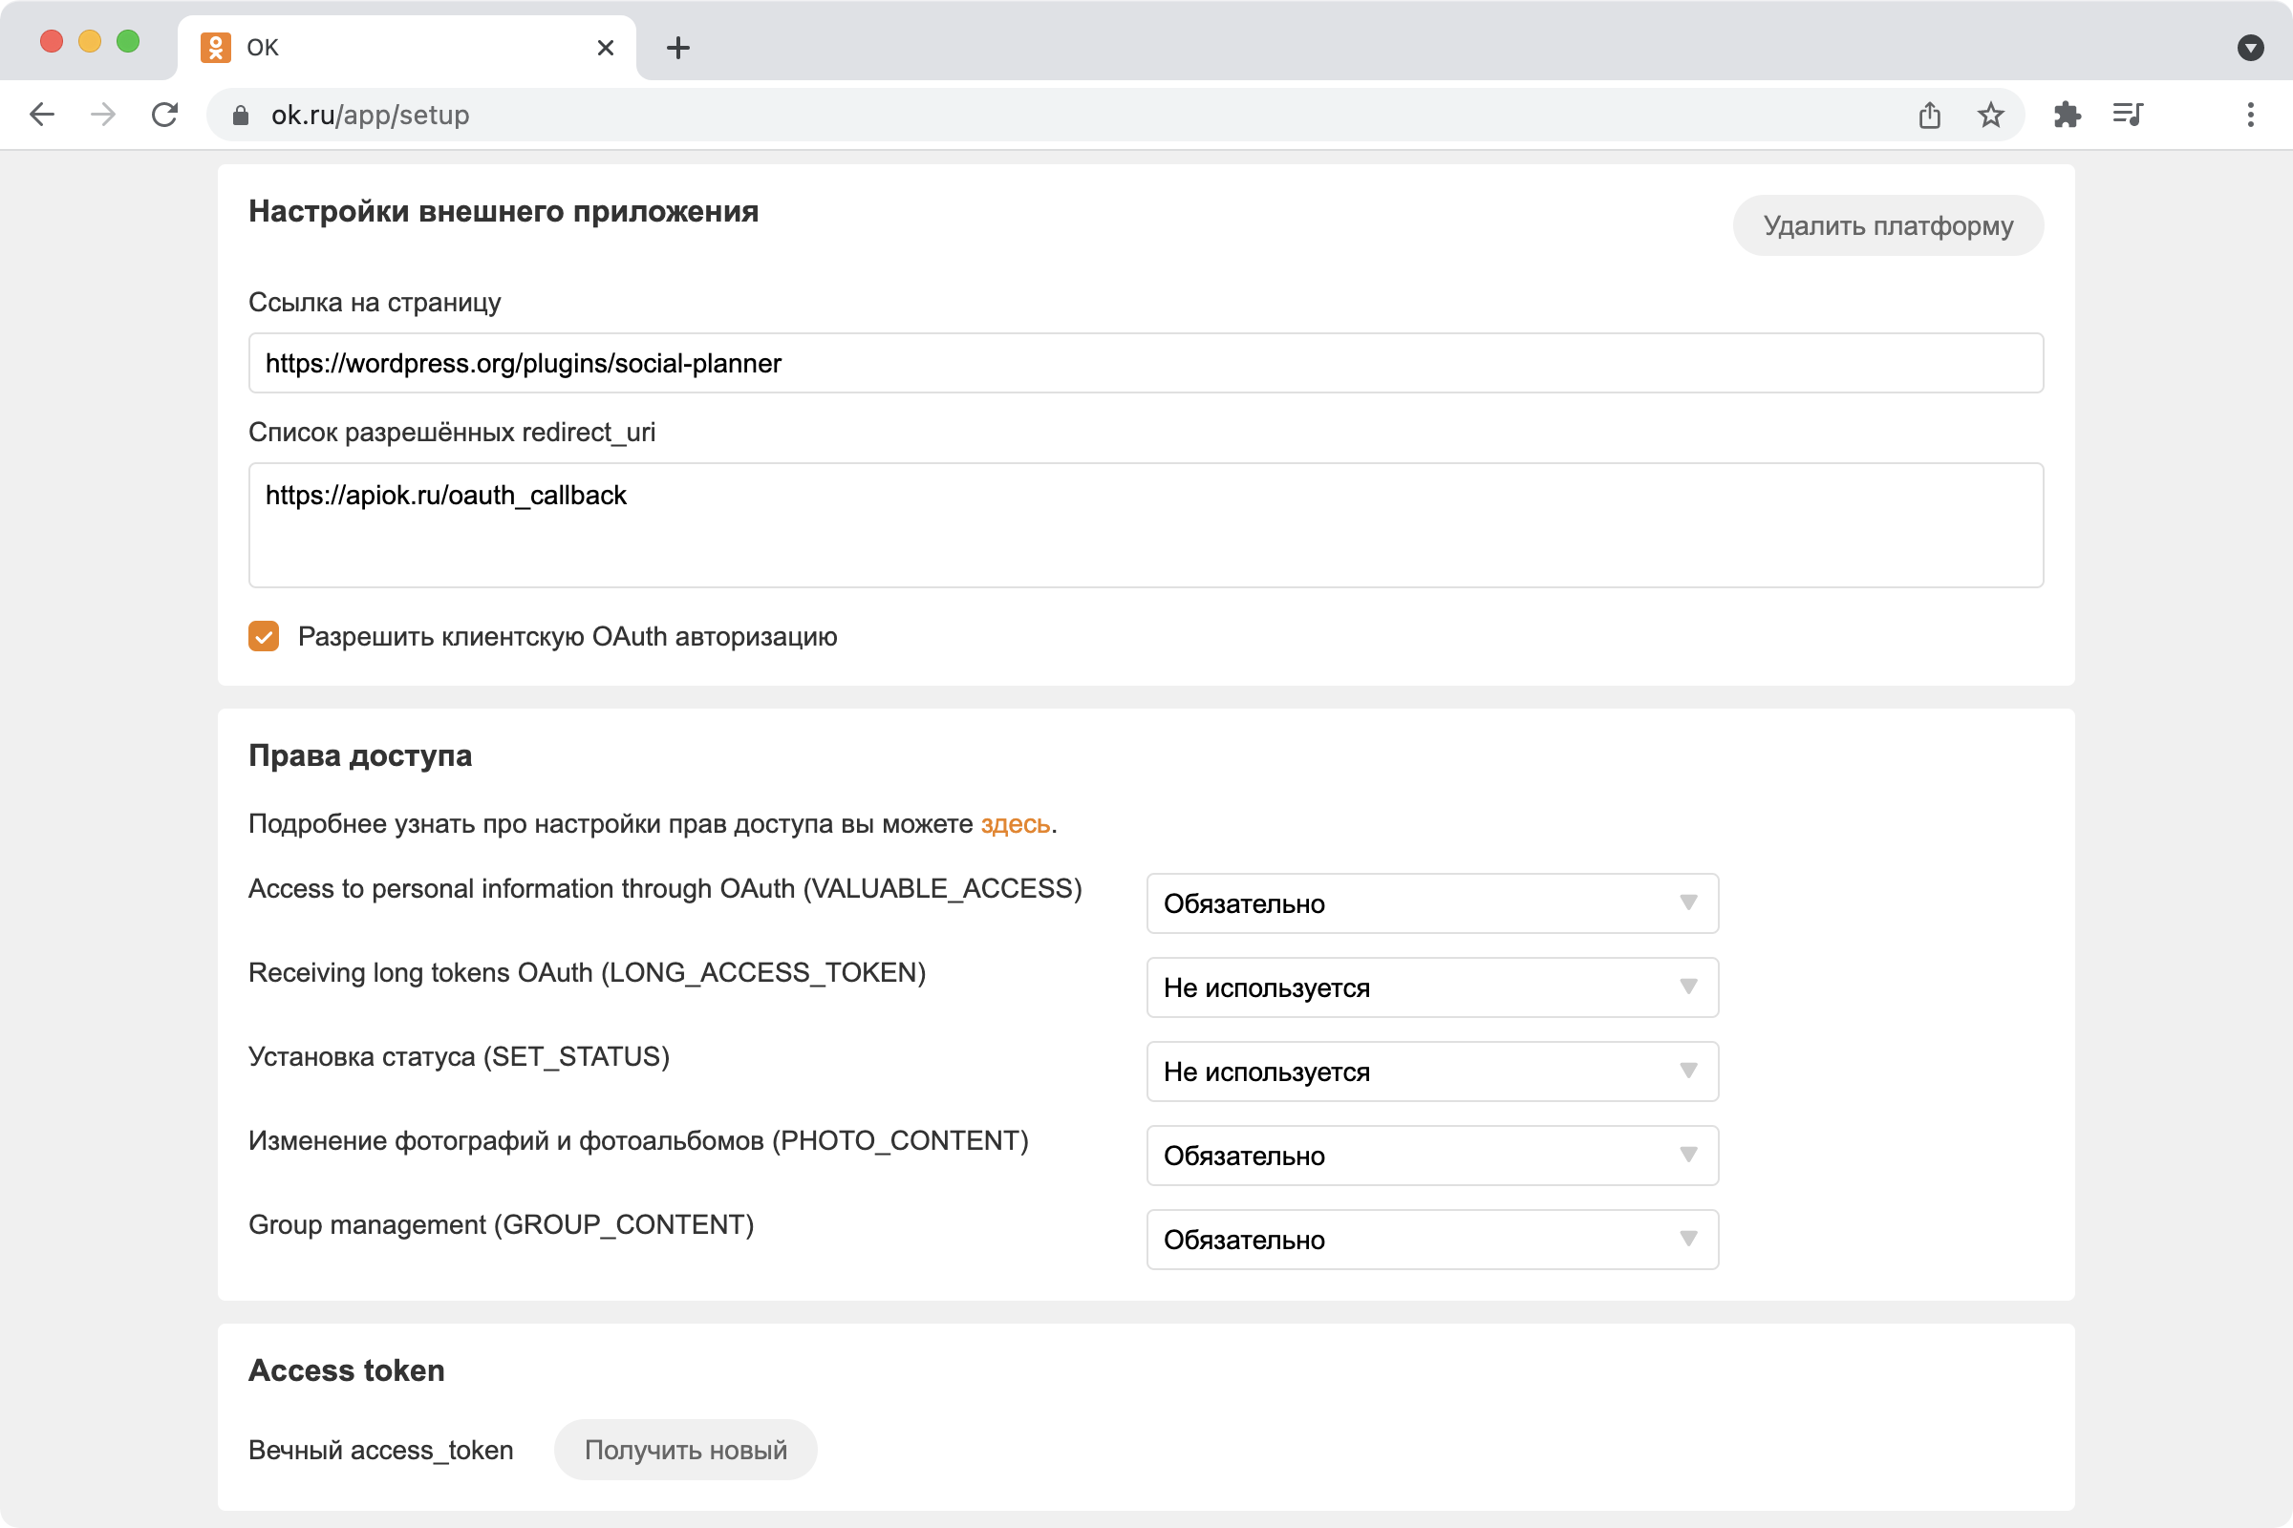Click the Удалить платформу button
The width and height of the screenshot is (2293, 1528).
(x=1888, y=225)
